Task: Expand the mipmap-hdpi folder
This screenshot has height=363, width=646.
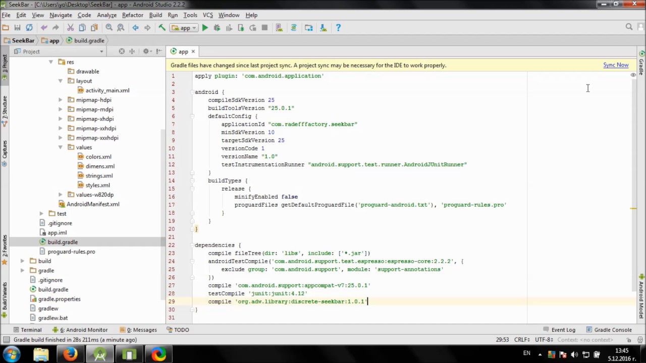Action: [60, 100]
